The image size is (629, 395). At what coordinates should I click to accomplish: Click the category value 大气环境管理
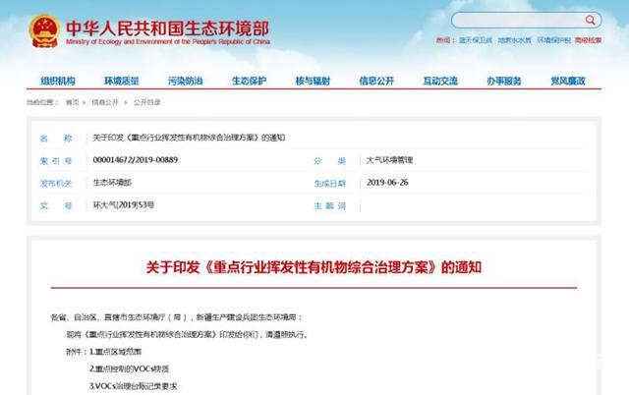pos(389,160)
